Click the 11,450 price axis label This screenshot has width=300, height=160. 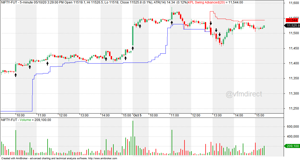[294, 48]
